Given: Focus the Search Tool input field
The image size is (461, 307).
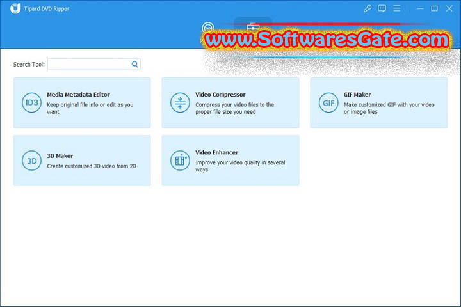Looking at the screenshot, I should pos(93,64).
